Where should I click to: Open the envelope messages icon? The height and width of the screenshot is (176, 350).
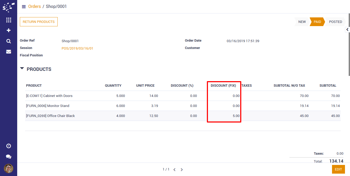pyautogui.click(x=8, y=52)
